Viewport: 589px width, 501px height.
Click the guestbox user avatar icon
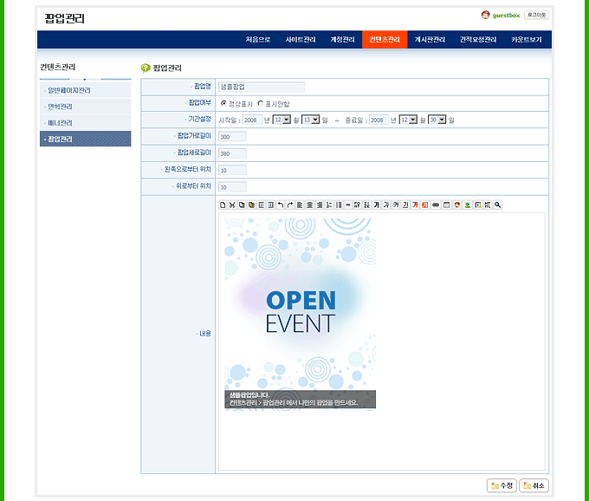485,15
